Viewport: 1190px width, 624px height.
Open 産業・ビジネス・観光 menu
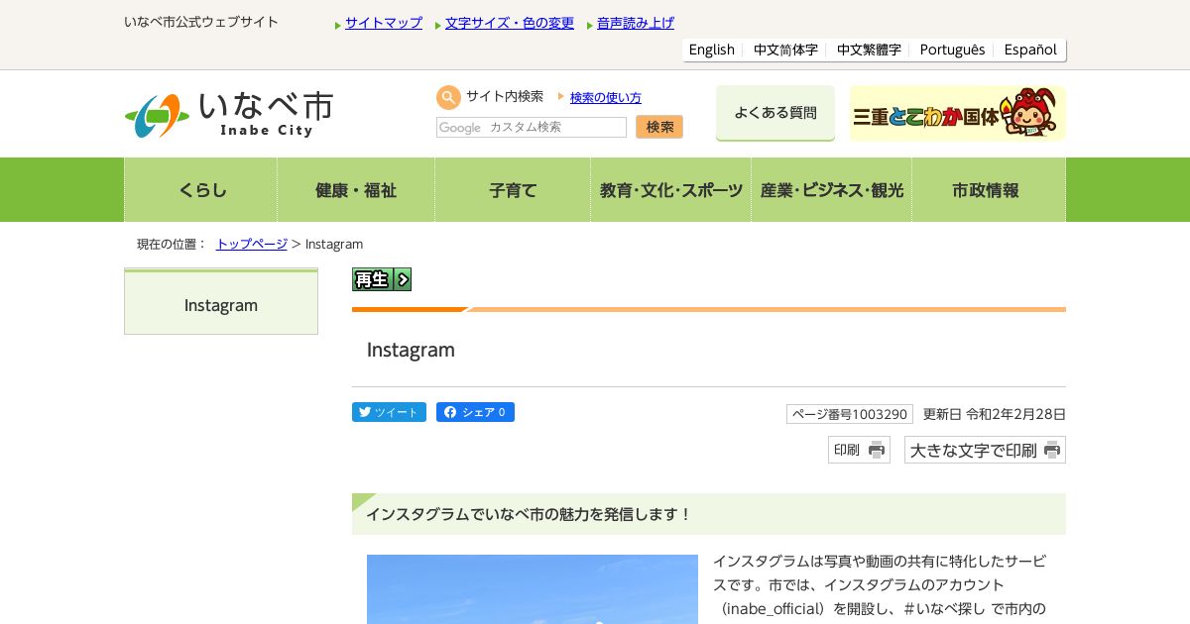click(832, 190)
